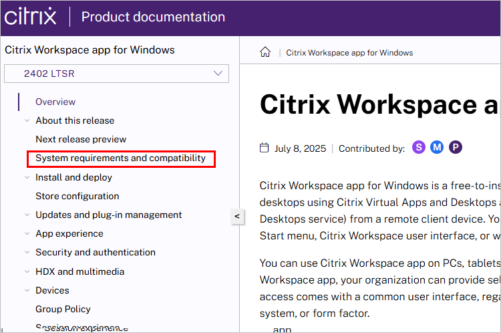Image resolution: width=501 pixels, height=333 pixels.
Task: Open Security and authentication section
Action: click(96, 252)
